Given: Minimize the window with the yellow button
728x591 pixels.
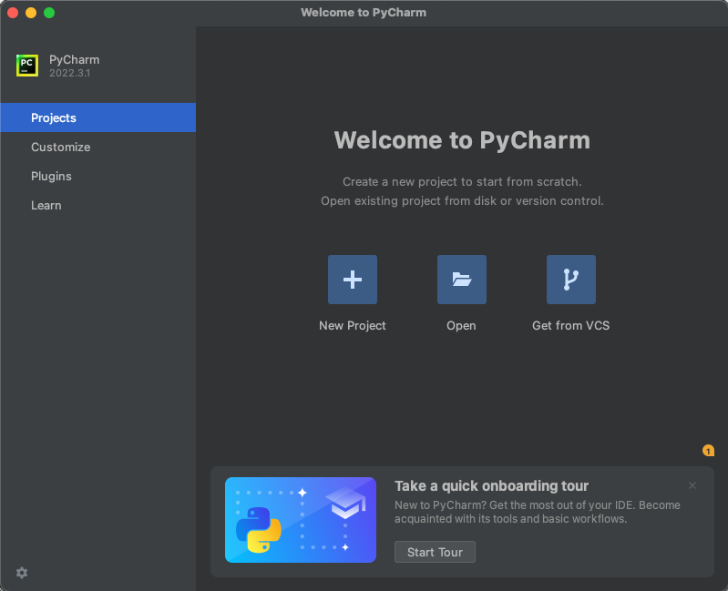Looking at the screenshot, I should pyautogui.click(x=31, y=13).
